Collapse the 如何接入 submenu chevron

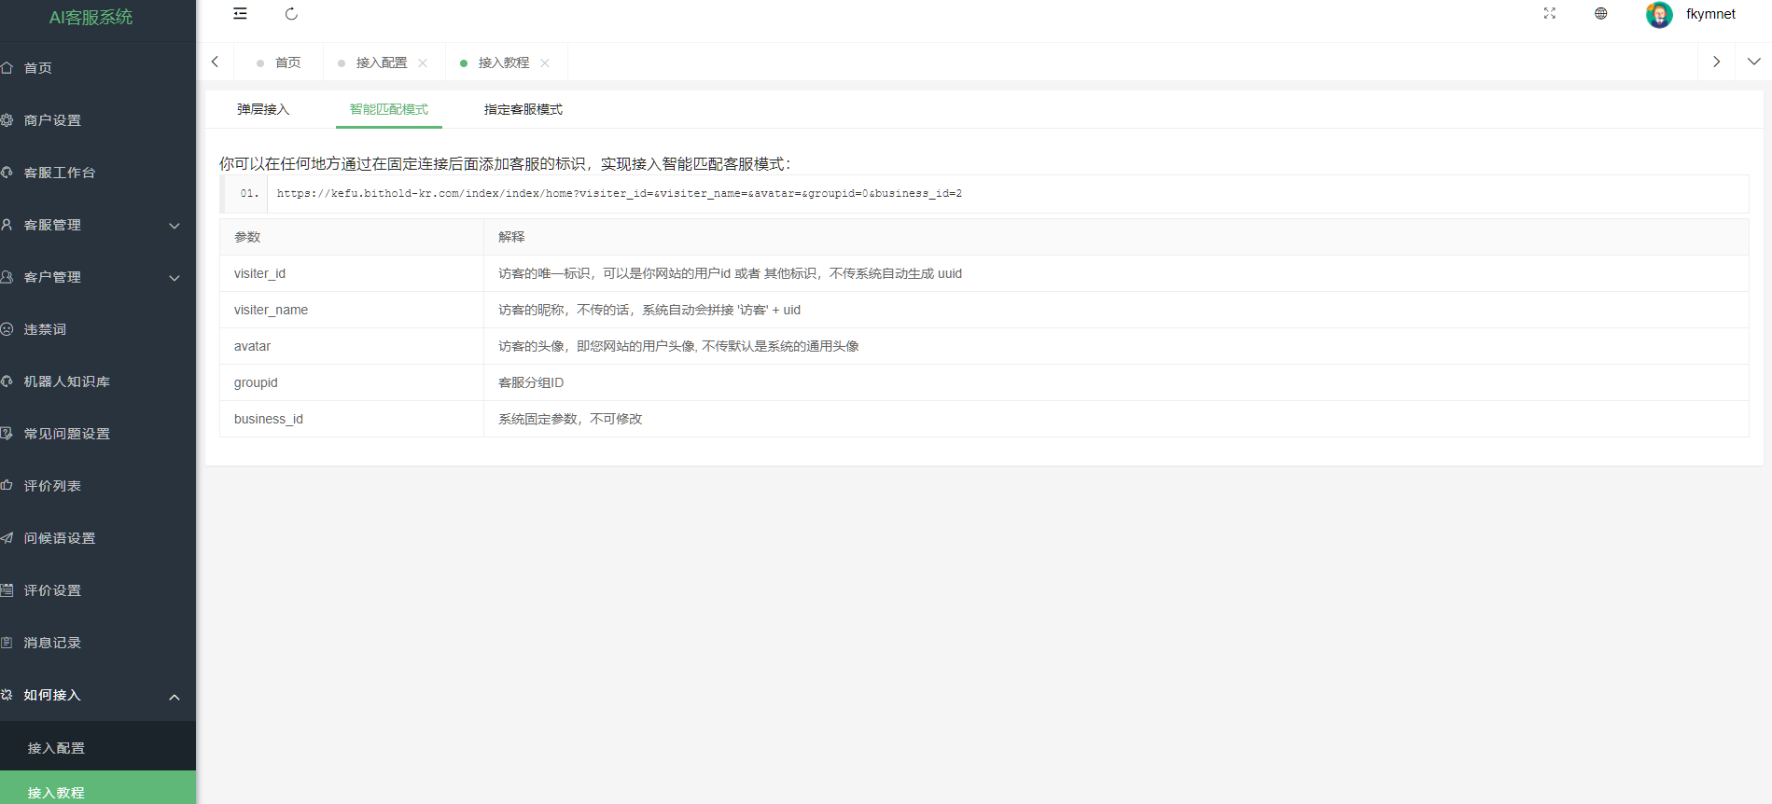(174, 697)
